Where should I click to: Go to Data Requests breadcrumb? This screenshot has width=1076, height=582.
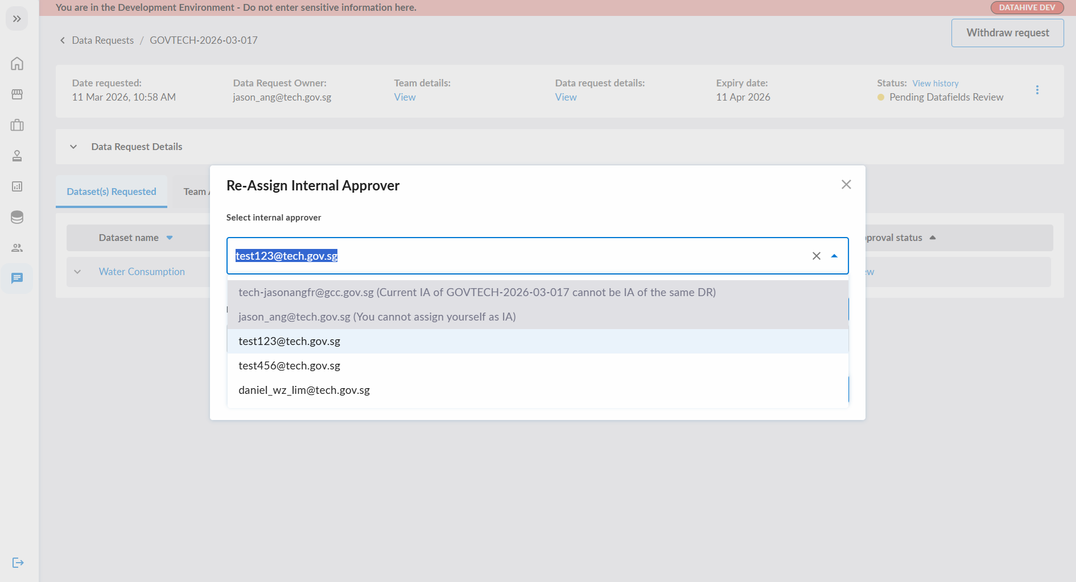tap(103, 40)
